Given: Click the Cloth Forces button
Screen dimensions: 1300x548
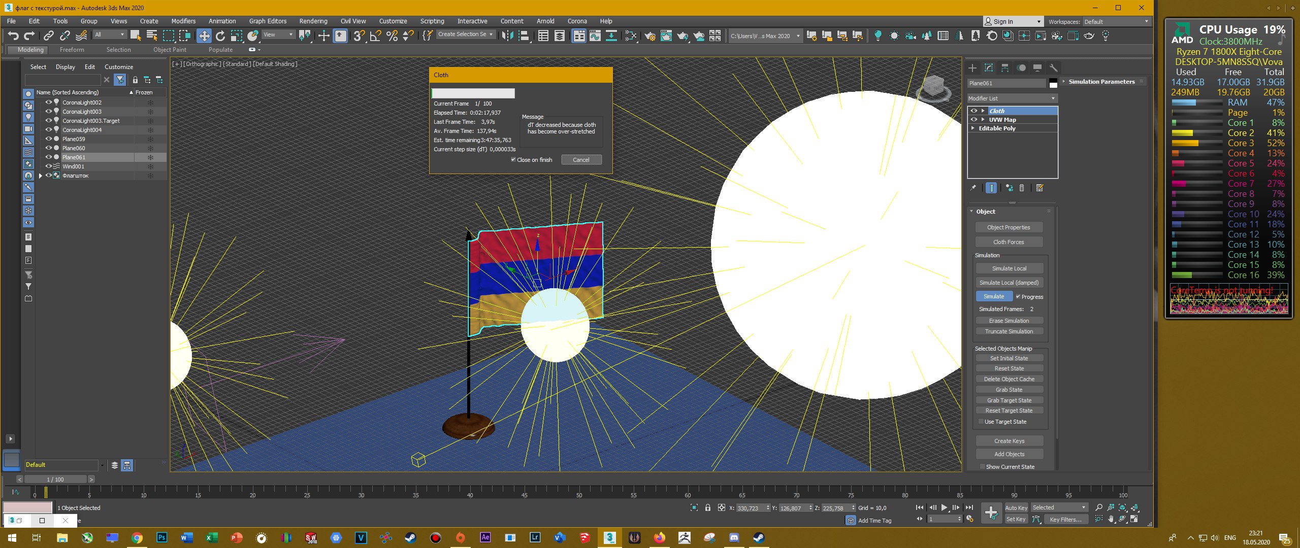Looking at the screenshot, I should 1009,242.
